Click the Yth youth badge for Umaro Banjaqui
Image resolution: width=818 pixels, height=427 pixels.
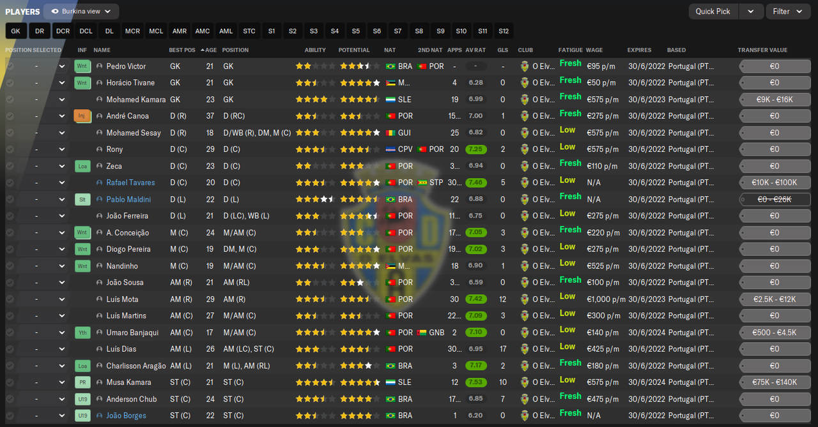(x=83, y=333)
